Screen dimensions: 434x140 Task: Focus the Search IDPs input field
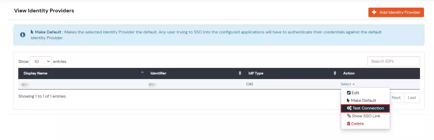coord(393,61)
